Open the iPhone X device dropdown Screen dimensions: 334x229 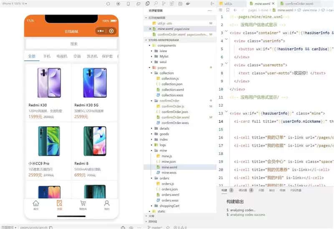[15, 4]
